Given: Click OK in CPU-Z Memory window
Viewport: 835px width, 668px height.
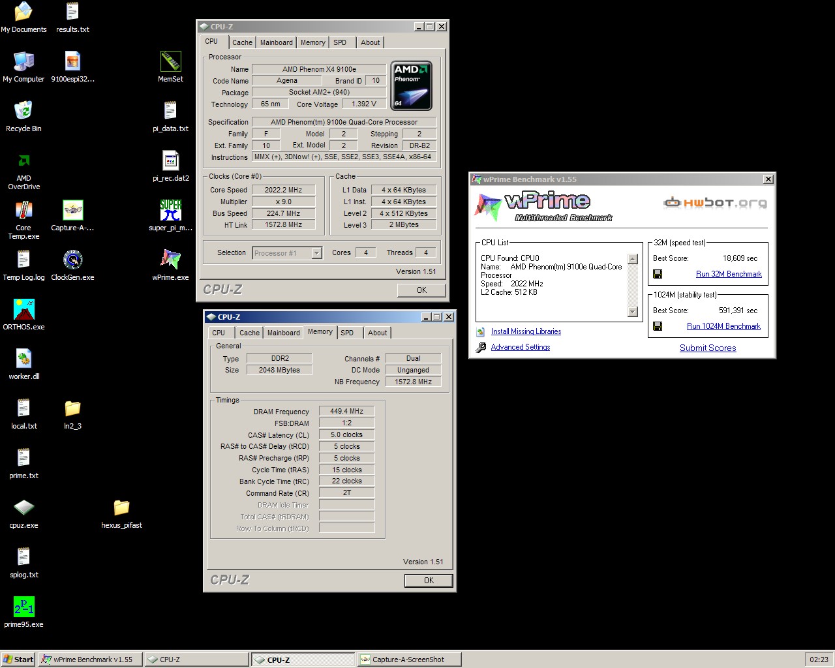Looking at the screenshot, I should [429, 581].
